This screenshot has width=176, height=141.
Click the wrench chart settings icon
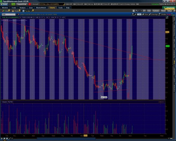click(x=136, y=14)
